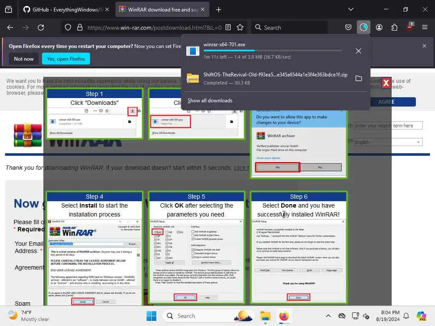Click Not now button
435x326 pixels.
click(x=24, y=59)
